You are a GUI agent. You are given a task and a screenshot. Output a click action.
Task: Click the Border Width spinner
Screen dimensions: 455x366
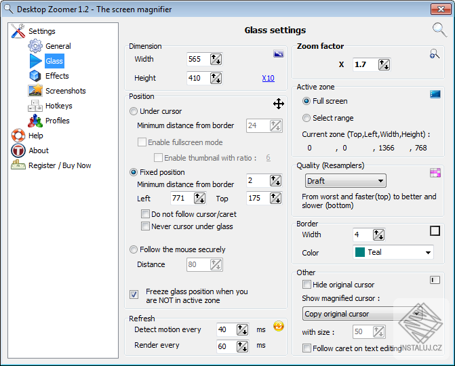click(378, 235)
